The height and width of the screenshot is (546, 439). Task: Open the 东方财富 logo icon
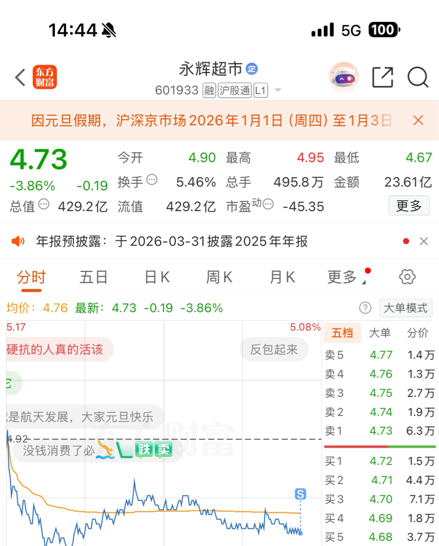[45, 77]
